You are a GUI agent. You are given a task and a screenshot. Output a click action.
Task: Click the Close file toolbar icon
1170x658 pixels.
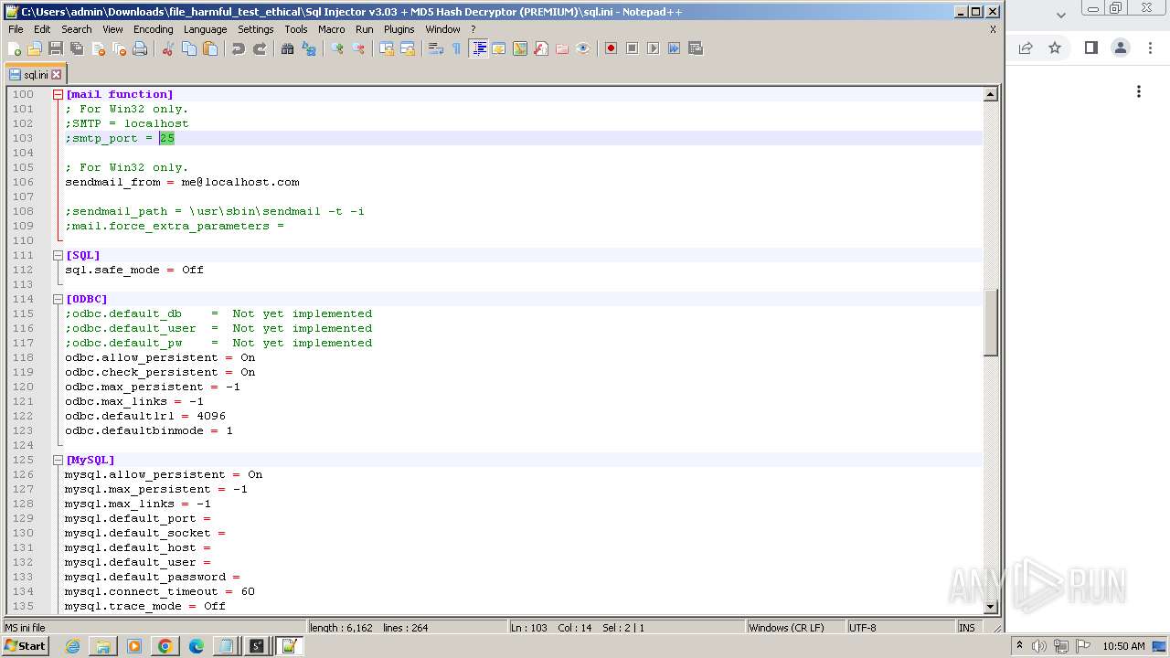(x=98, y=48)
